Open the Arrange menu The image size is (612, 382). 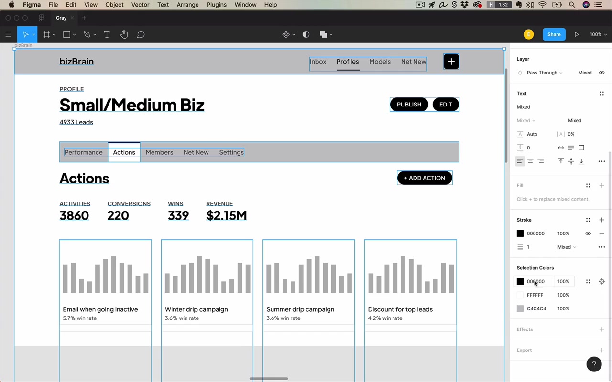pos(187,5)
